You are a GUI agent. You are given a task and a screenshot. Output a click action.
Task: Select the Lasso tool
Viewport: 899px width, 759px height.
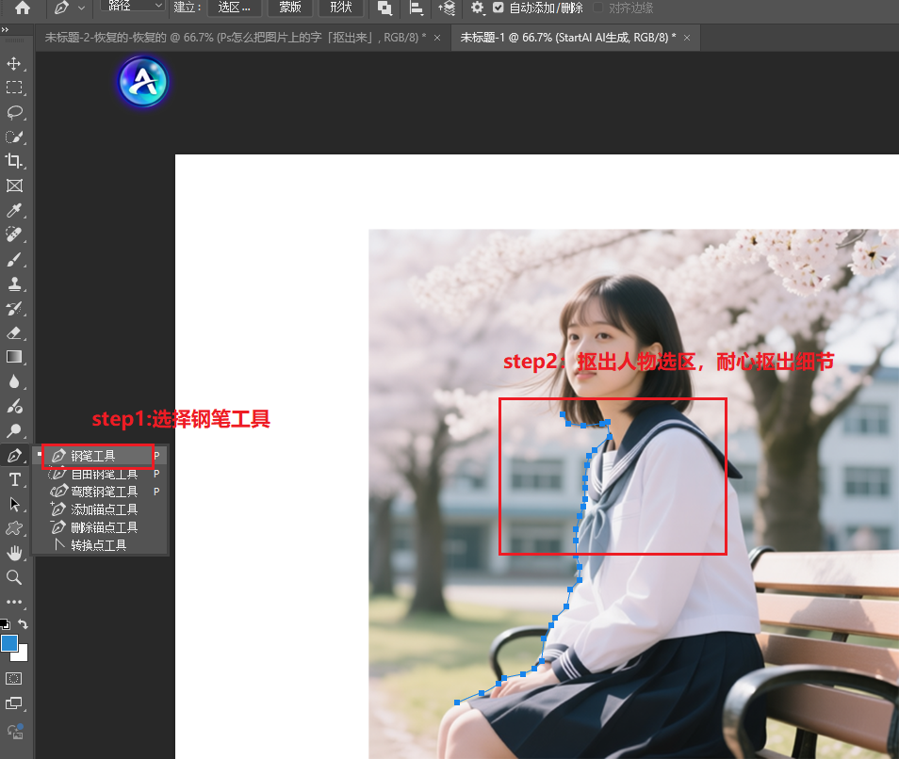[x=16, y=113]
